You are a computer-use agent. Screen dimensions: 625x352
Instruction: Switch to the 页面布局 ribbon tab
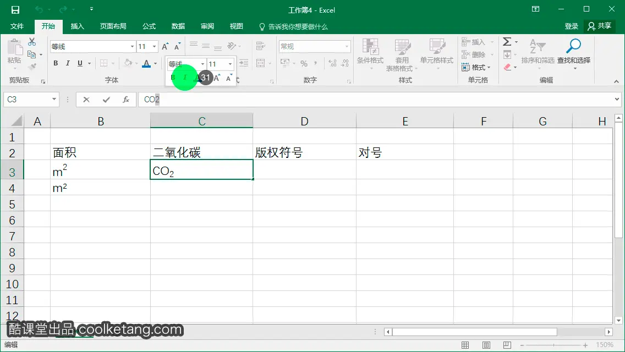coord(113,26)
